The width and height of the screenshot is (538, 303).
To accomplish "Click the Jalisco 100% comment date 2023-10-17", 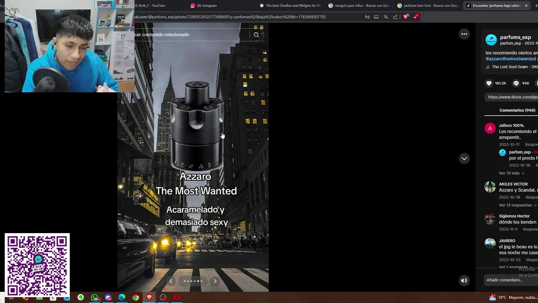I will [x=509, y=145].
